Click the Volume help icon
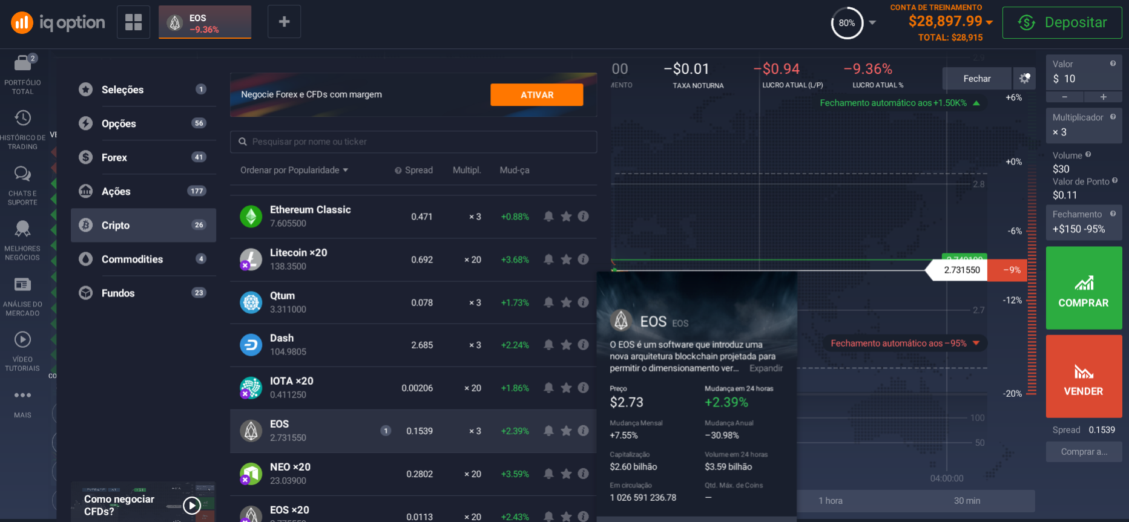Screen dimensions: 1129x522 (x=1088, y=155)
